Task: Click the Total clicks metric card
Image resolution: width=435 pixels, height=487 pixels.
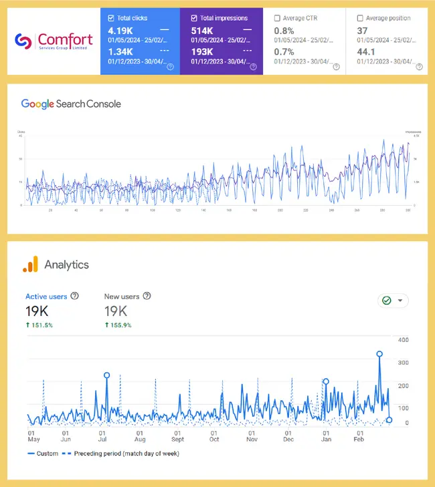Action: (140, 41)
